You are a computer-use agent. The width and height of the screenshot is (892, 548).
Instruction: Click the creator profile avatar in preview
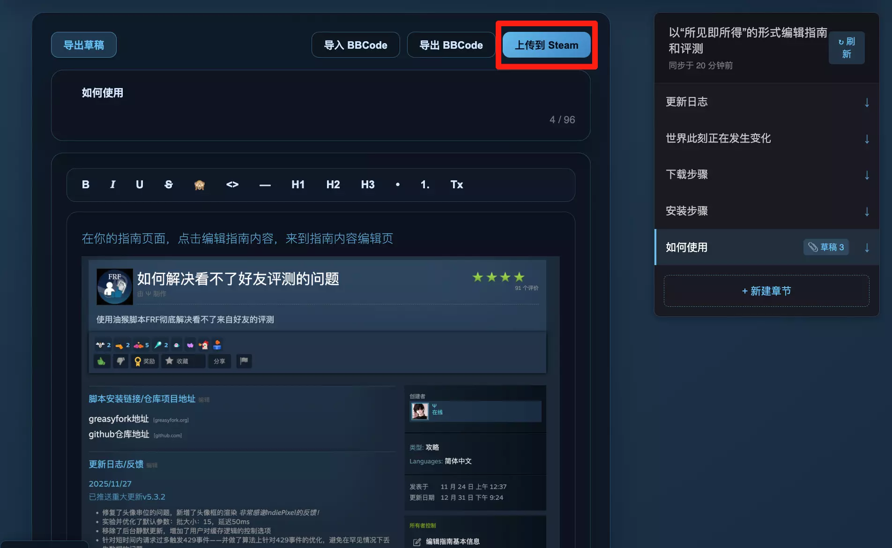[420, 411]
